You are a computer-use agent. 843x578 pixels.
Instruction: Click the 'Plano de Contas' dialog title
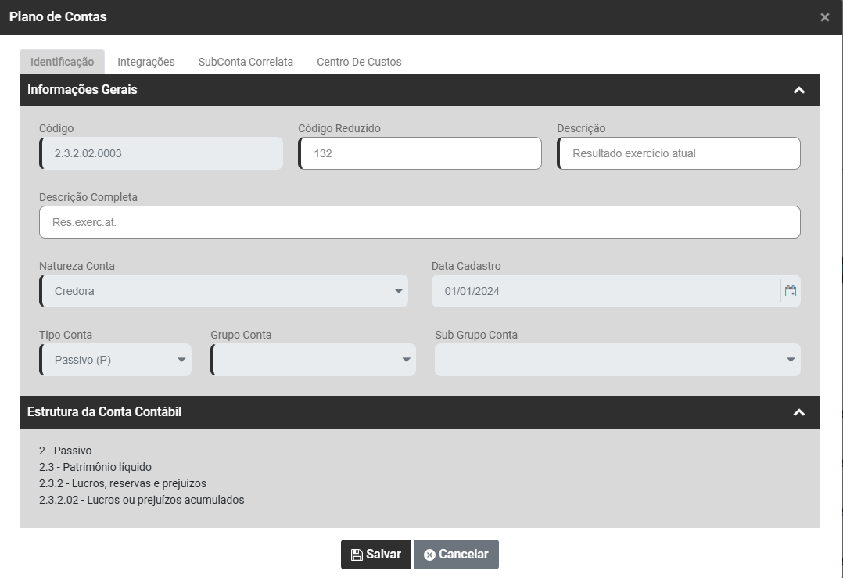[x=58, y=16]
